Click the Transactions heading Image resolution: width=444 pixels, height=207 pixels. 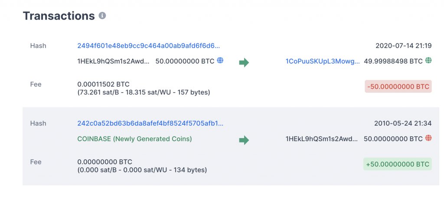[x=59, y=16]
